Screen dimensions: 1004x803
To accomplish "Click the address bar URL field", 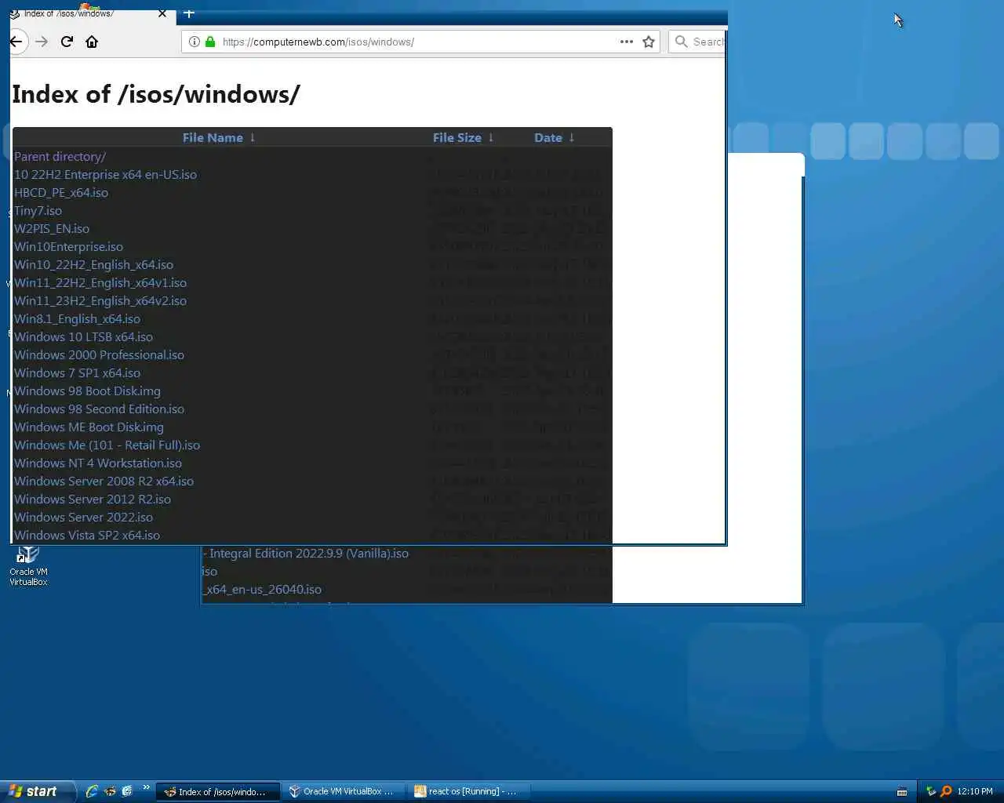I will 420,42.
